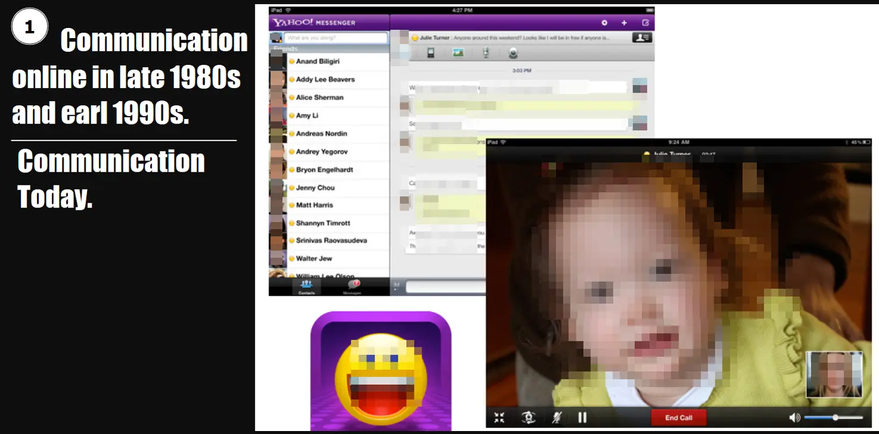Screen dimensions: 879x434
Task: Start voice call with microphone icon
Action: (x=486, y=53)
